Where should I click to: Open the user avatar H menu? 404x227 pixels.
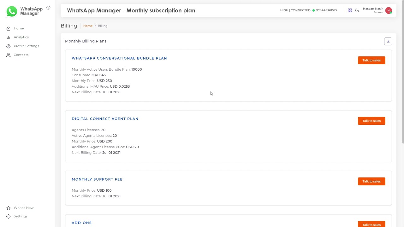(x=389, y=10)
